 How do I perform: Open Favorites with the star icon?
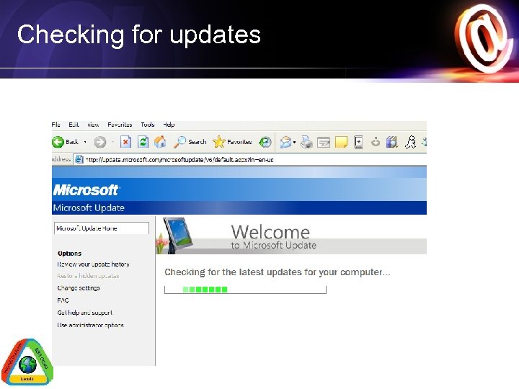coord(232,142)
